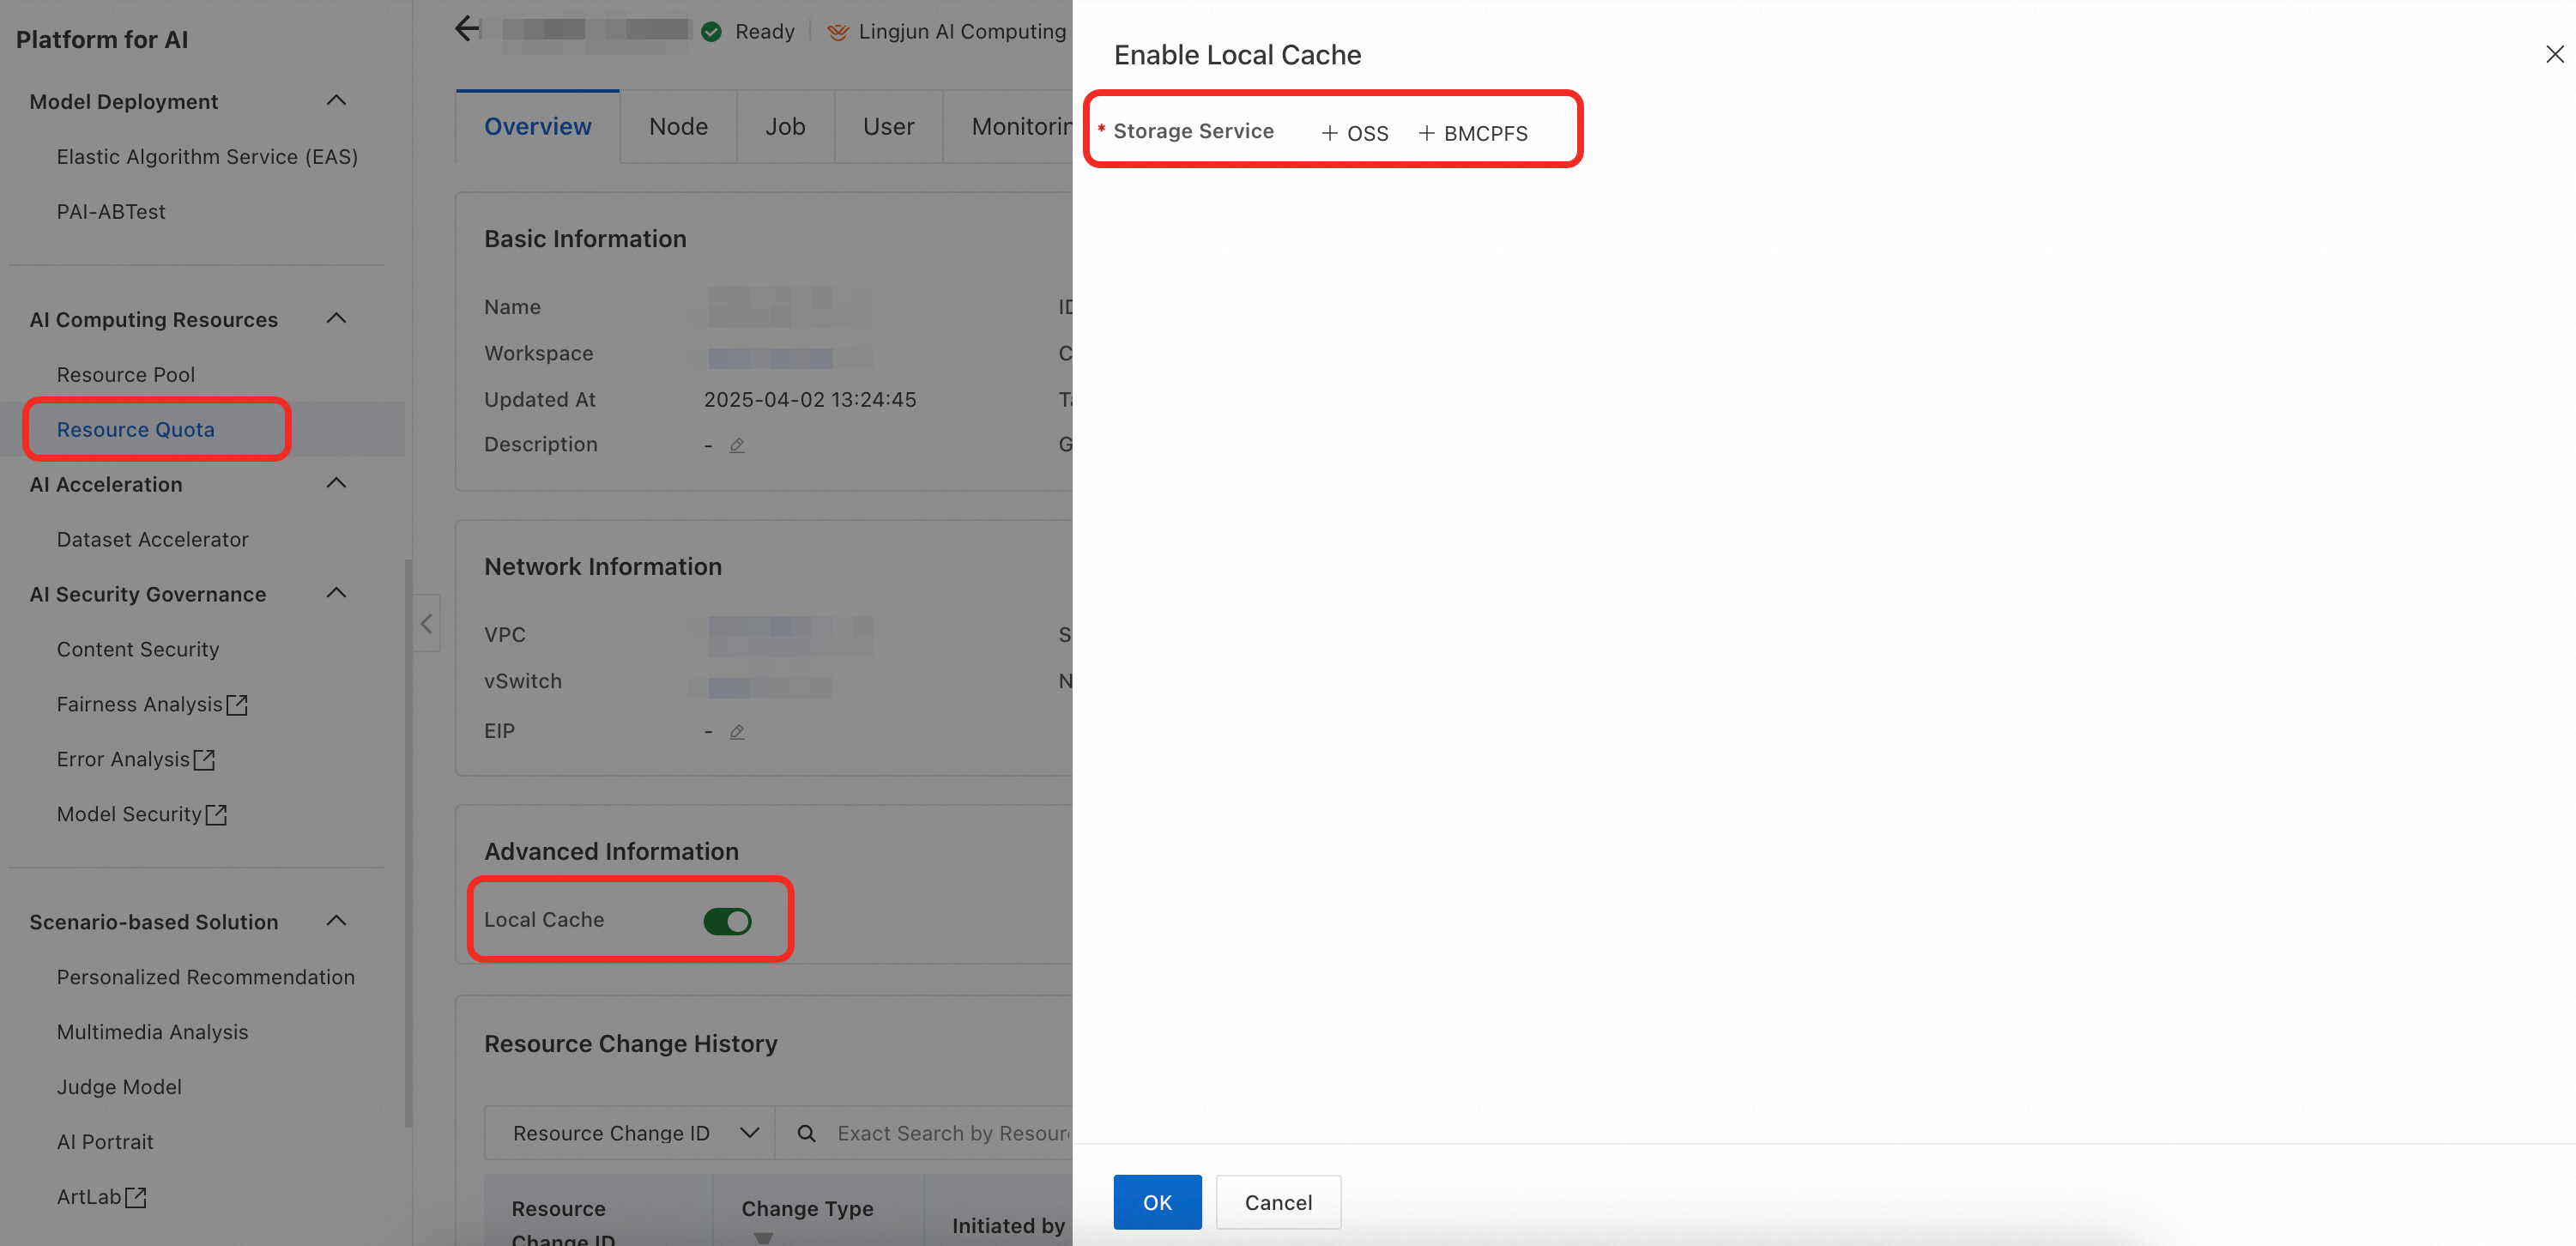Collapse AI Computing Resources section
The width and height of the screenshot is (2576, 1246).
(336, 319)
